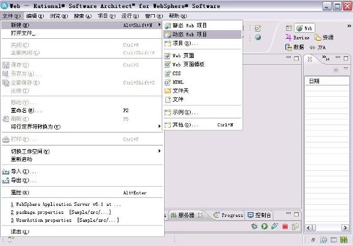Click the green start server icon
The image size is (353, 246).
(x=265, y=226)
